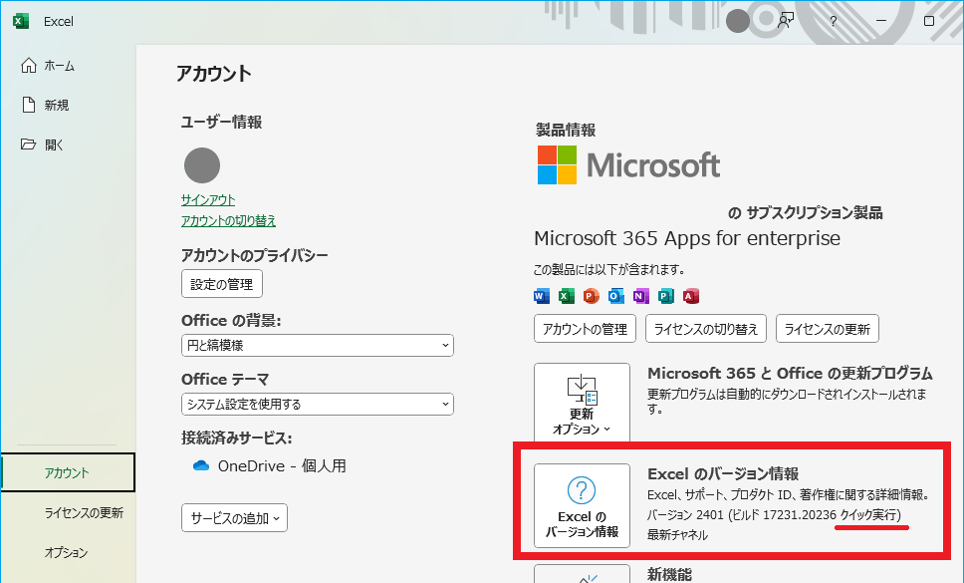
Task: Click the Publisher app icon
Action: 666,296
